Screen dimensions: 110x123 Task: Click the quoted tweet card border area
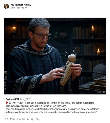[x=55, y=106]
